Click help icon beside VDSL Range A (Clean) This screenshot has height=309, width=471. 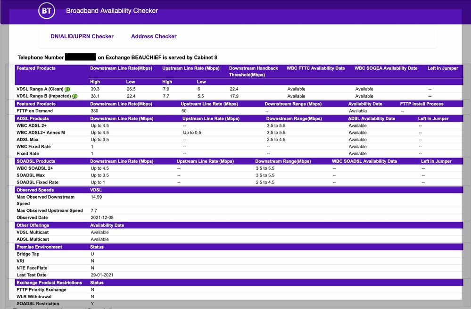coord(67,89)
